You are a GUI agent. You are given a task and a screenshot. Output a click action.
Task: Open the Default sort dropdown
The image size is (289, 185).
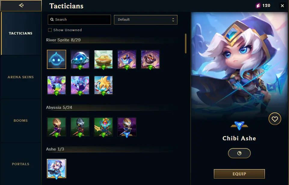click(x=146, y=20)
